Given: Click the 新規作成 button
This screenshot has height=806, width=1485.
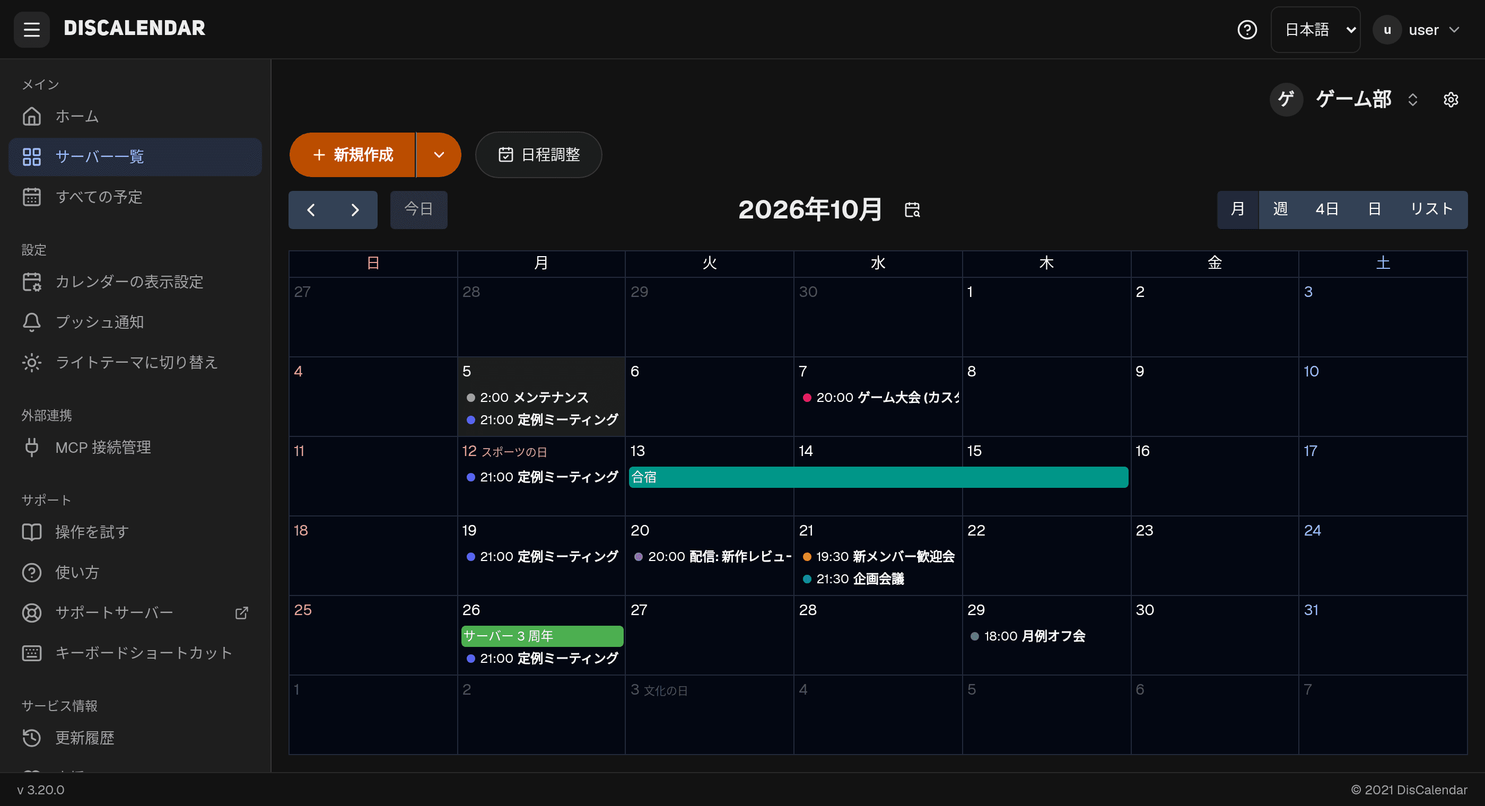Looking at the screenshot, I should click(352, 155).
